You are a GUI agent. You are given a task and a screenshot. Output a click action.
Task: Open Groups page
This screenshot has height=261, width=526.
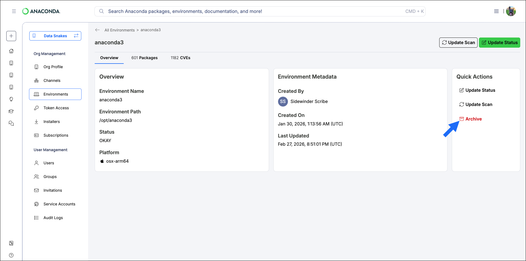click(55, 177)
